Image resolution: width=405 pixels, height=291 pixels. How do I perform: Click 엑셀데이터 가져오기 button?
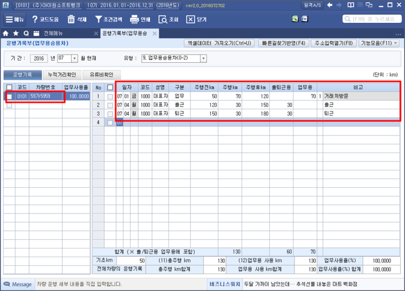tap(219, 43)
